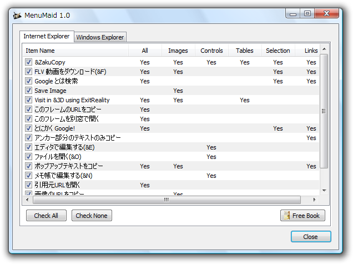353x264 pixels.
Task: Click Yes in Selection column for &ZakuCopy
Action: click(x=278, y=62)
